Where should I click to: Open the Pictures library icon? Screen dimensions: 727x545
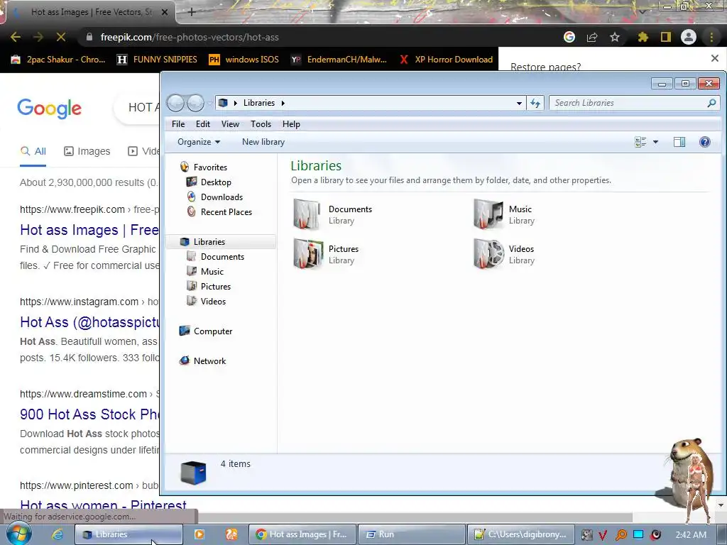tap(308, 254)
